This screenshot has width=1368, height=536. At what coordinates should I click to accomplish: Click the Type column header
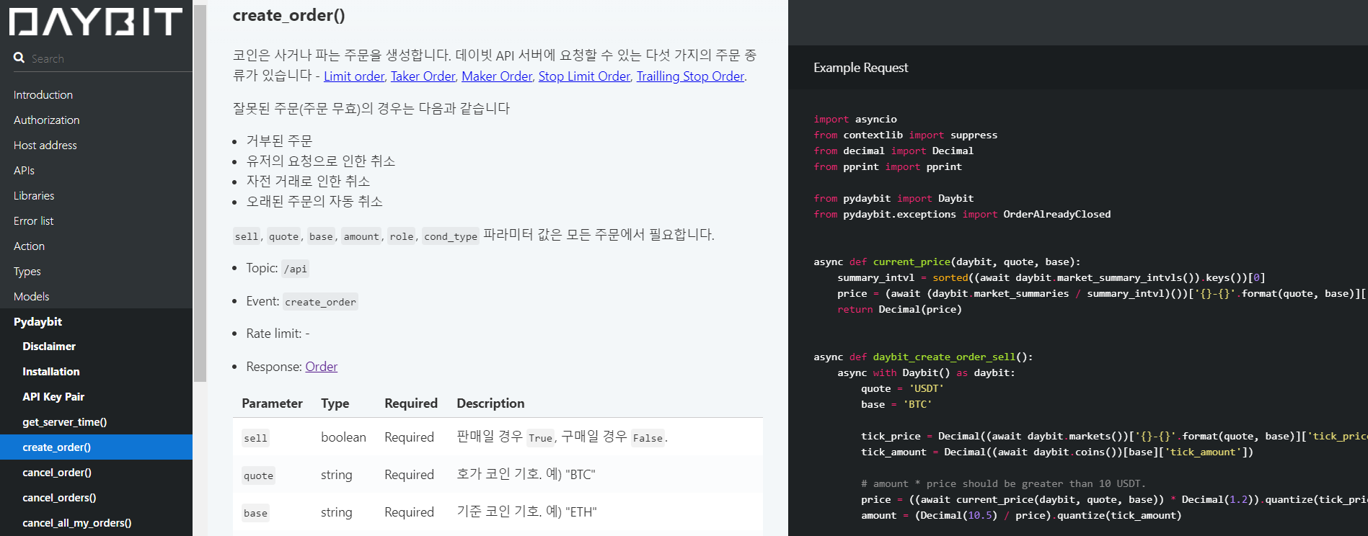pos(335,403)
